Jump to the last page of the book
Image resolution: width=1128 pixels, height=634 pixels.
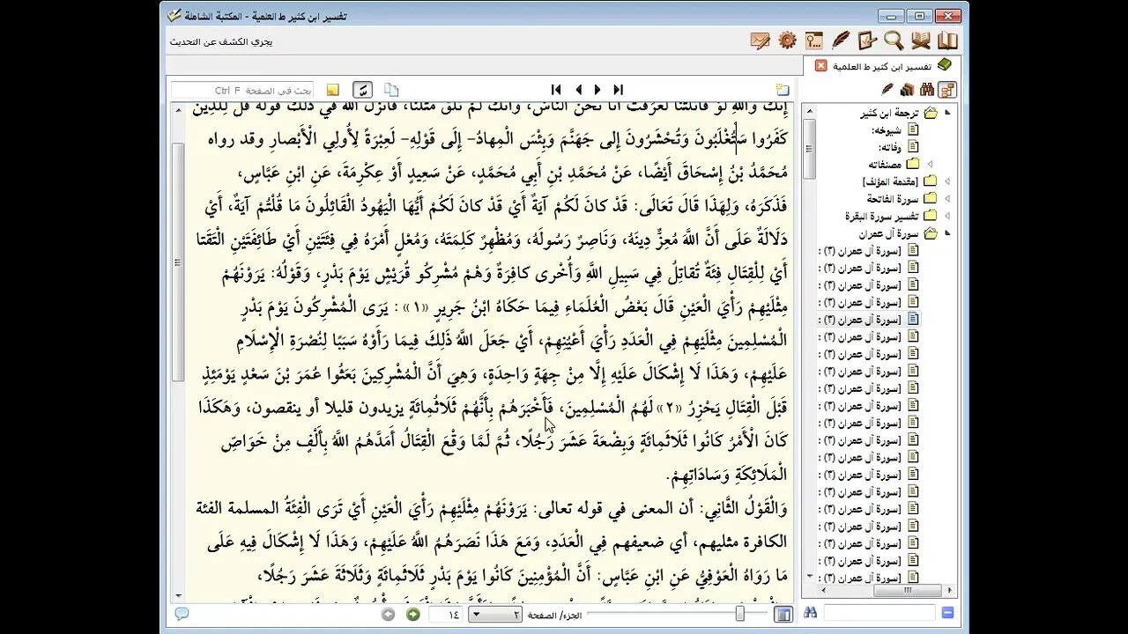click(x=618, y=90)
